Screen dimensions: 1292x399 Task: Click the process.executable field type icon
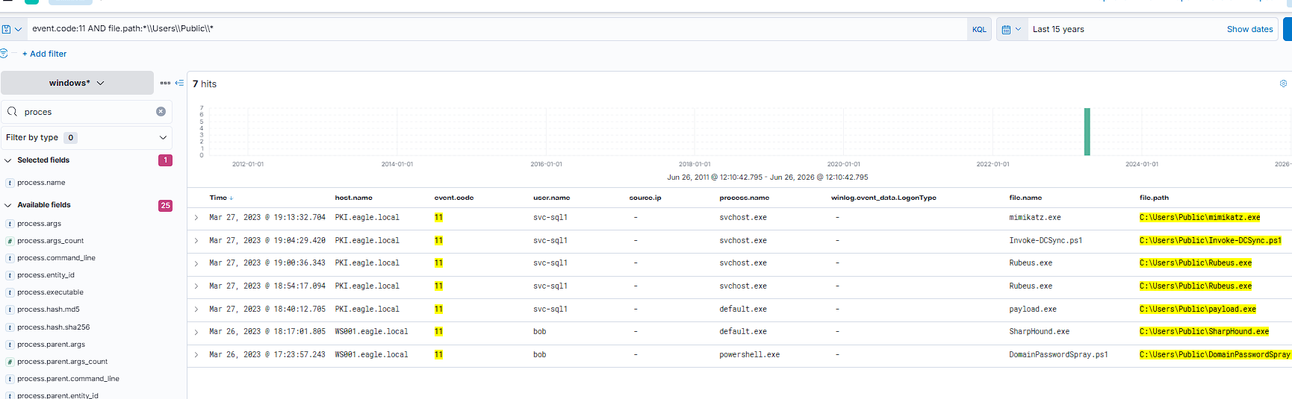tap(10, 292)
